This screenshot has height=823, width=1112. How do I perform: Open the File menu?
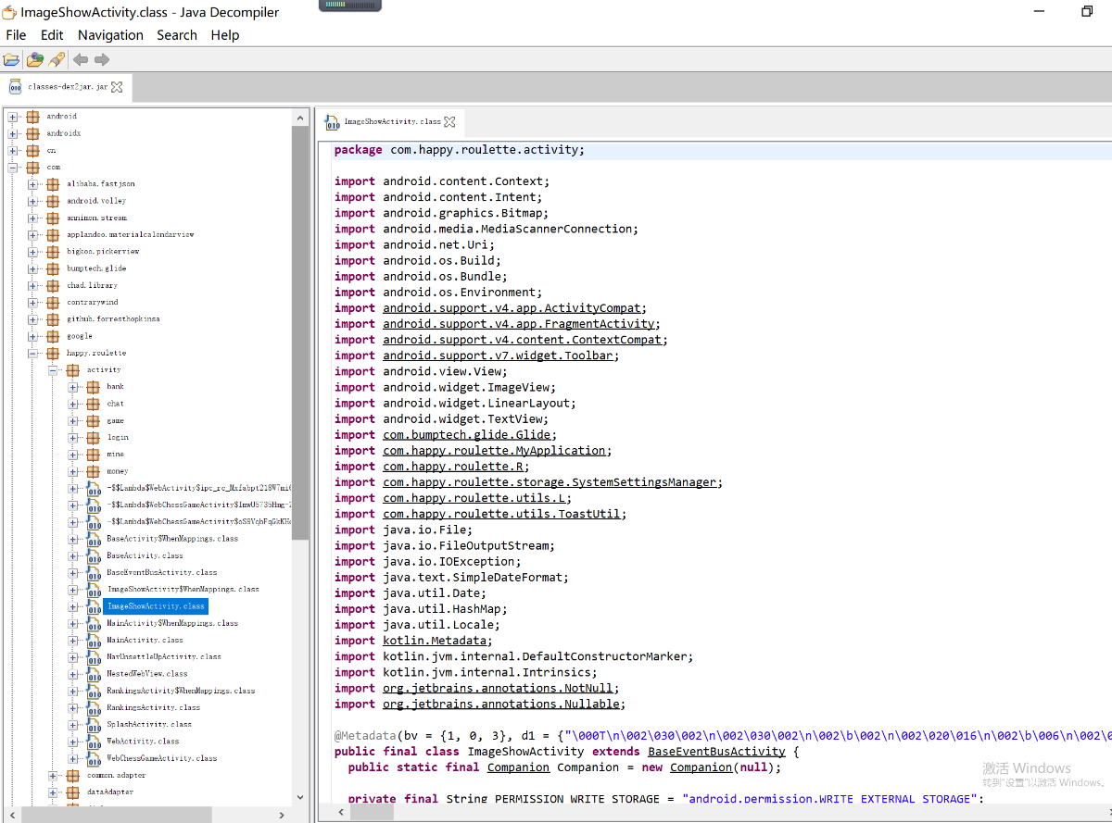coord(16,35)
